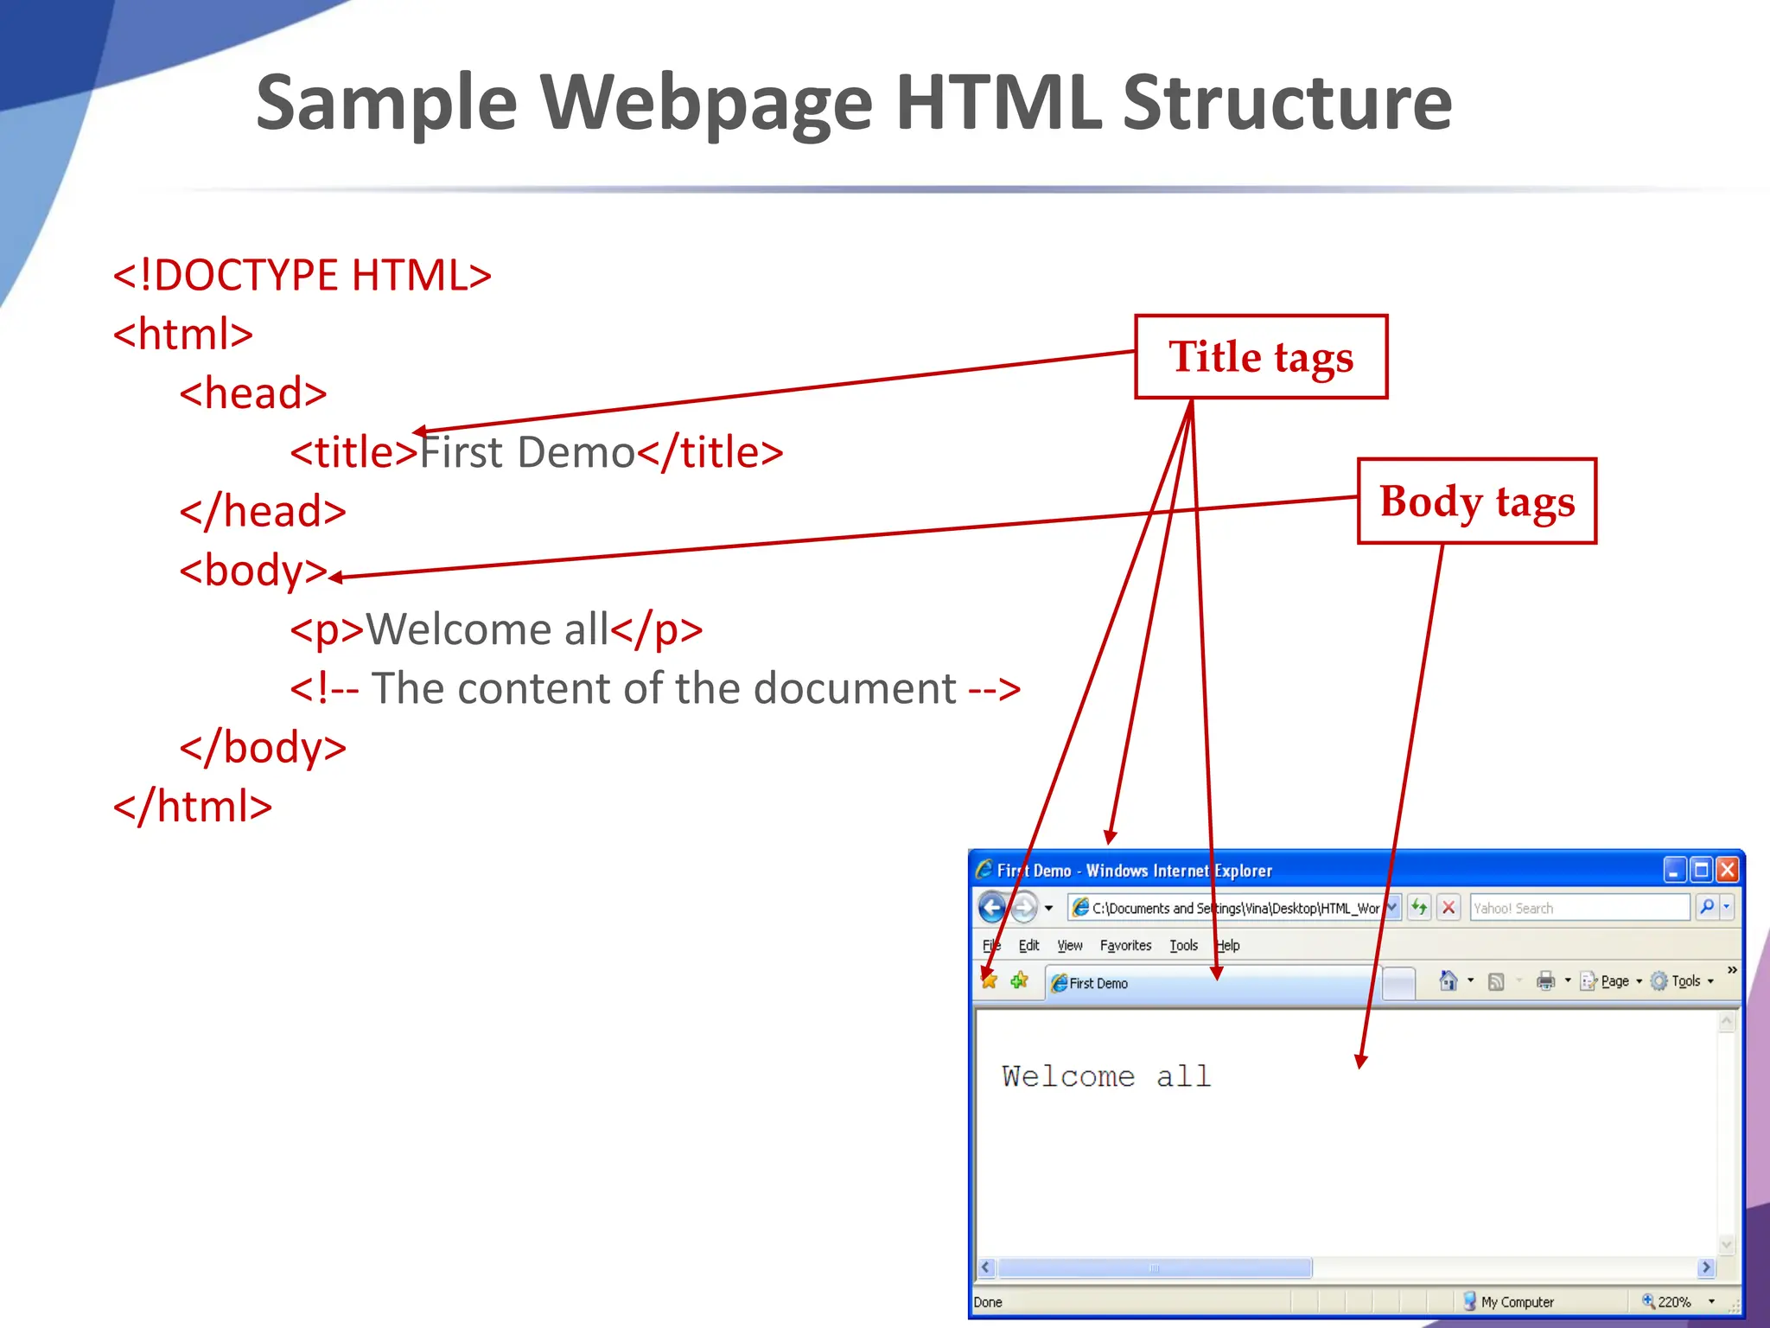Maximize the Internet Explorer window
This screenshot has width=1770, height=1328.
1701,870
